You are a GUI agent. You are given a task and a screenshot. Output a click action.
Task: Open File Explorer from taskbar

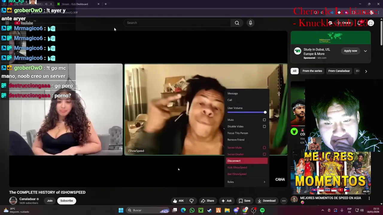[x=227, y=210]
